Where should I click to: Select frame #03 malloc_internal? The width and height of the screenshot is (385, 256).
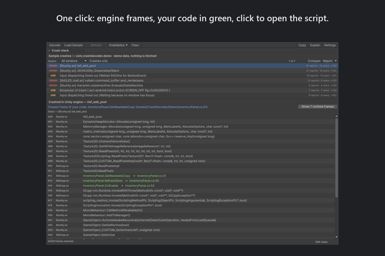pyautogui.click(x=191, y=132)
